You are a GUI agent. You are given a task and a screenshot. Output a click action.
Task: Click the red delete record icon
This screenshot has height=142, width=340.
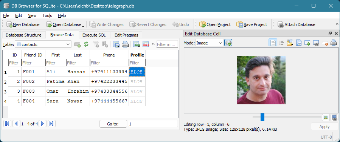[x=146, y=44]
